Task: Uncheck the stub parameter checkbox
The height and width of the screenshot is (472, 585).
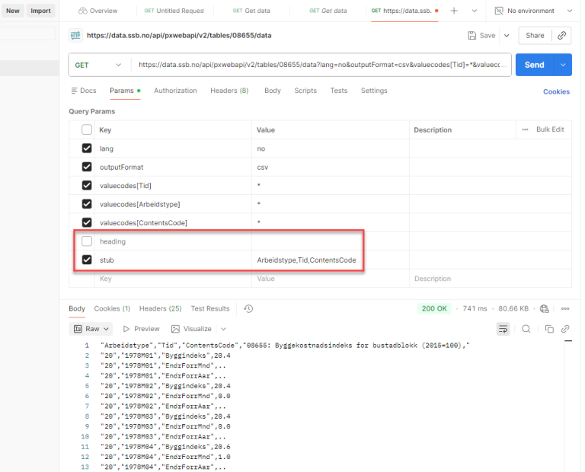Action: tap(87, 260)
